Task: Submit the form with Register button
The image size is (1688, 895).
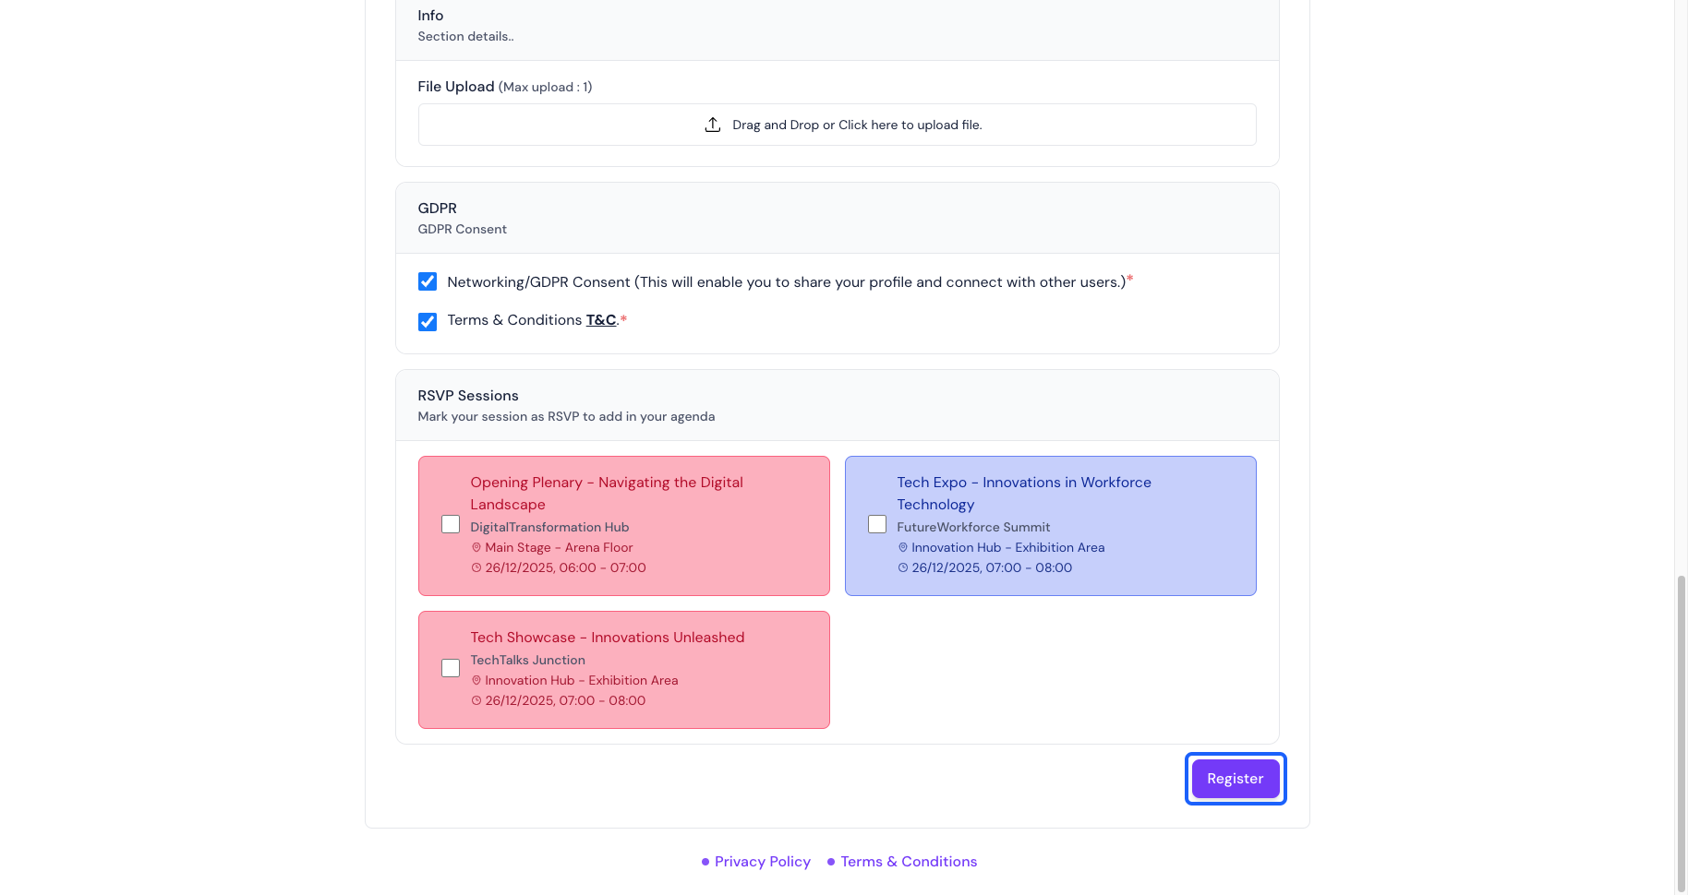Action: click(1236, 779)
